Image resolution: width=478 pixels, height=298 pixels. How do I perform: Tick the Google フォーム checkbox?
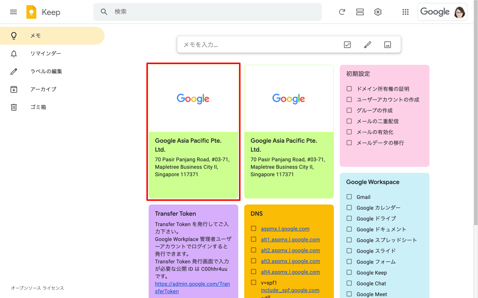click(x=349, y=261)
